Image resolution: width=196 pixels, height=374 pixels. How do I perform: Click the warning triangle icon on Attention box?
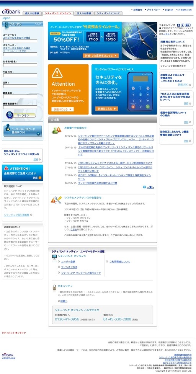(57, 73)
